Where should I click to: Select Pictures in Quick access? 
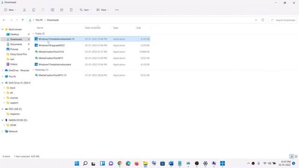(14, 49)
